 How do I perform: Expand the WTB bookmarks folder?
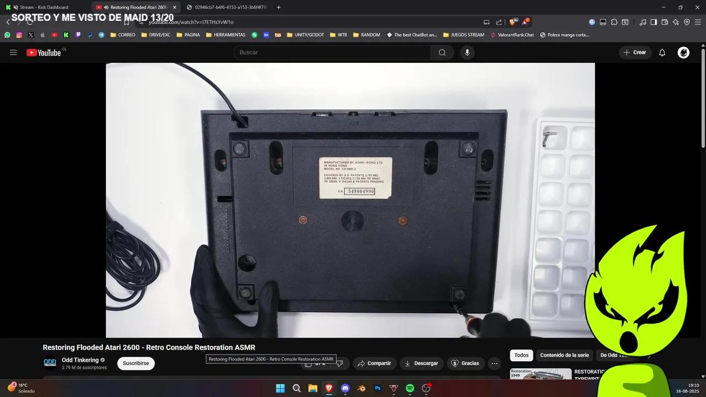click(339, 35)
